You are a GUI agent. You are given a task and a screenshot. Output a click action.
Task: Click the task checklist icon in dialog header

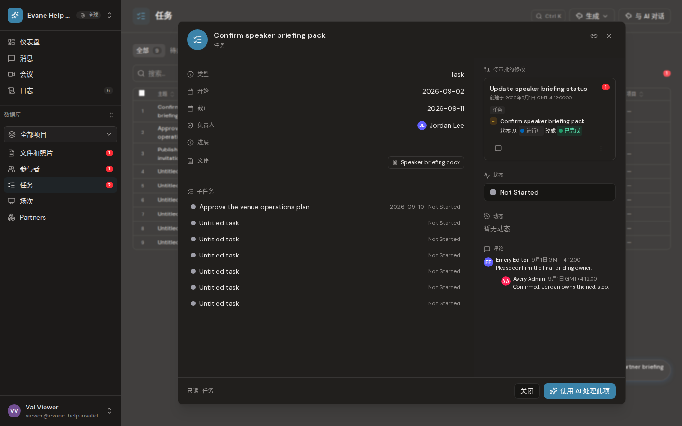pos(197,40)
